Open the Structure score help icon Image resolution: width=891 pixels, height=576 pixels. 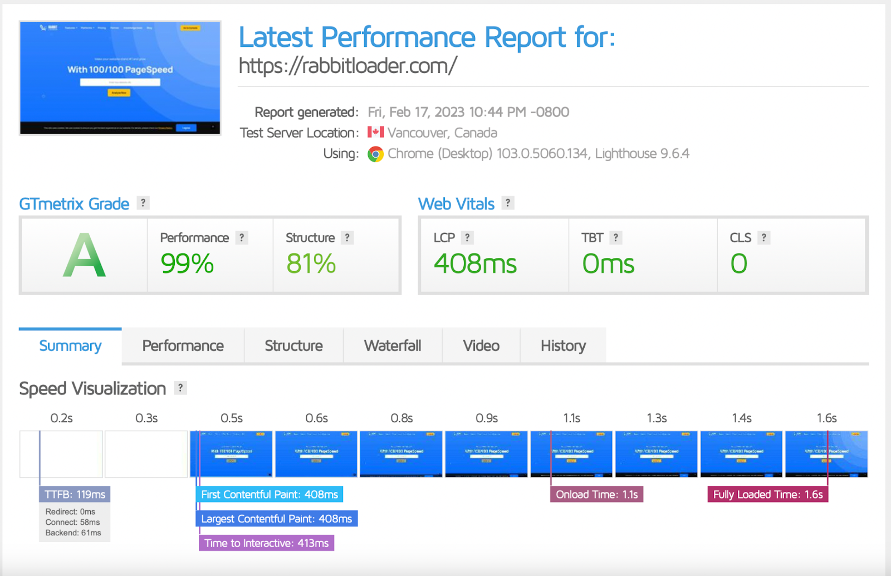tap(346, 237)
